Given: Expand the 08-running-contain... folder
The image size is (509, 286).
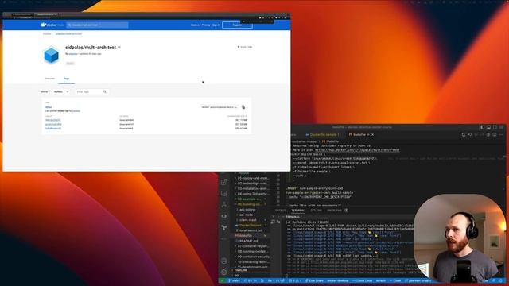Looking at the screenshot, I should 252,251.
